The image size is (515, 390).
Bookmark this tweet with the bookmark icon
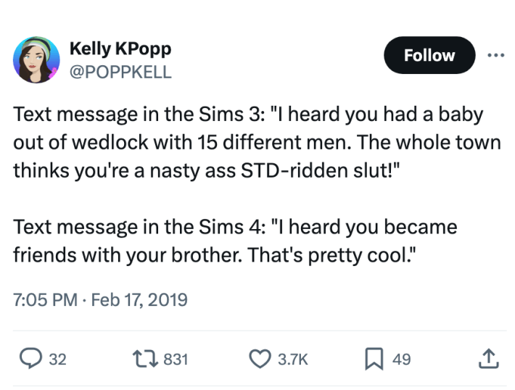[374, 357]
